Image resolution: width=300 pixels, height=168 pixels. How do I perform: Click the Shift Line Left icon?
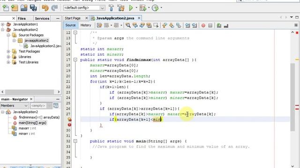pos(187,25)
